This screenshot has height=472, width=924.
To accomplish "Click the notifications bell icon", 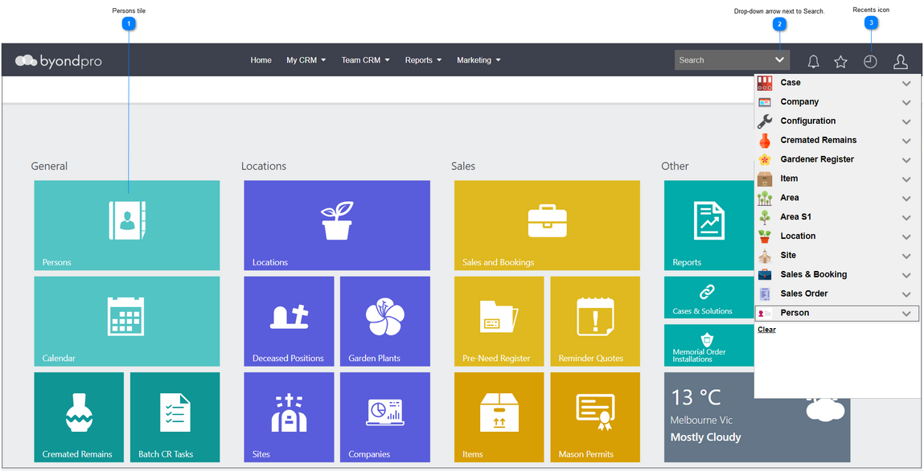I will (813, 61).
